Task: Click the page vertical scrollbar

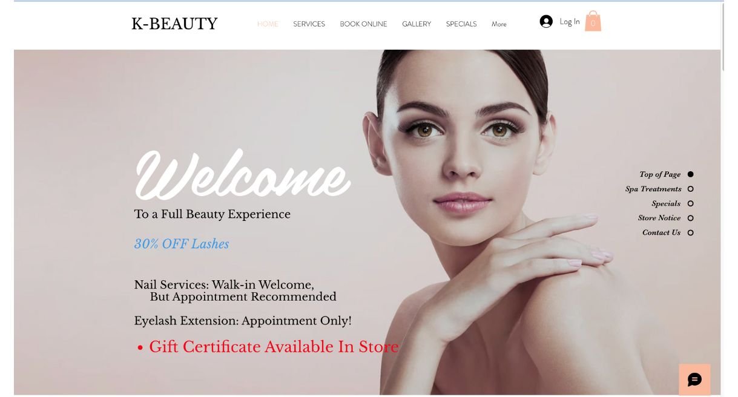Action: pyautogui.click(x=723, y=36)
